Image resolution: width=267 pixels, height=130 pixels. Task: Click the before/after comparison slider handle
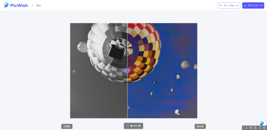127,70
